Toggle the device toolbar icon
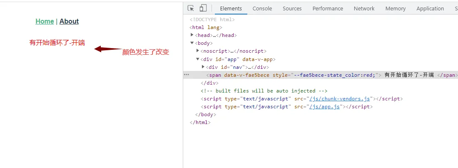 (203, 8)
